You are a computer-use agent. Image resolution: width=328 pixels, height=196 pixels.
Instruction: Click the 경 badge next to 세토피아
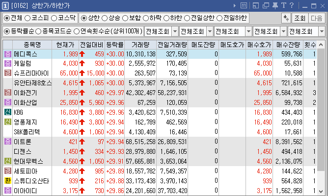(8, 171)
